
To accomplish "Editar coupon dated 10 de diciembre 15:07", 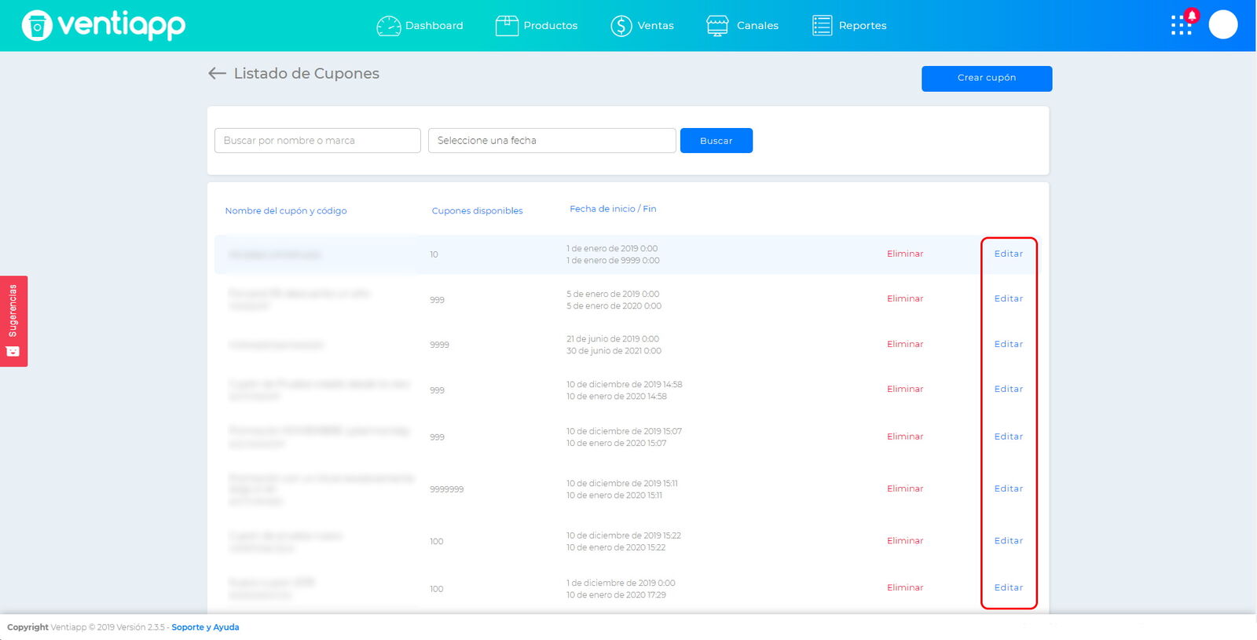I will (1009, 437).
